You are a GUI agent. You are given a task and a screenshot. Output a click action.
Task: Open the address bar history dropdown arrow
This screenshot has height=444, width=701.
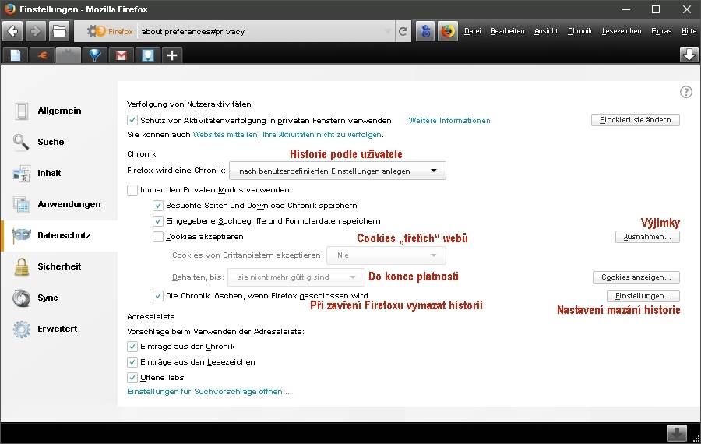[x=388, y=31]
